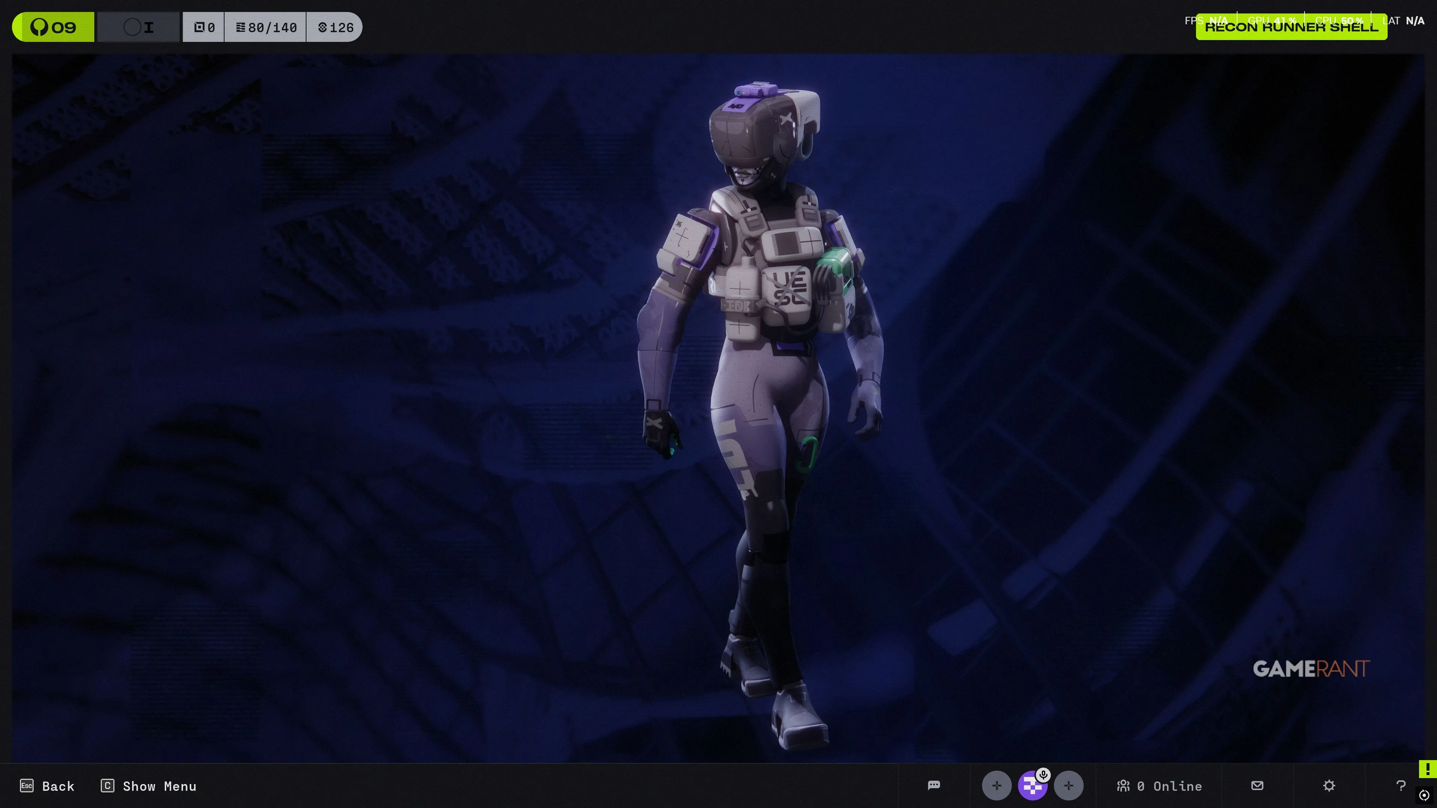Toggle the microphone badge on the avatar
The height and width of the screenshot is (808, 1437).
(1043, 775)
